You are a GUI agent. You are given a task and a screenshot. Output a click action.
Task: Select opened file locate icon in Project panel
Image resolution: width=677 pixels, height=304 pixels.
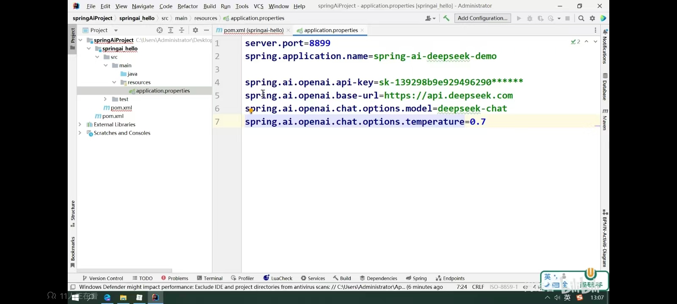click(160, 30)
